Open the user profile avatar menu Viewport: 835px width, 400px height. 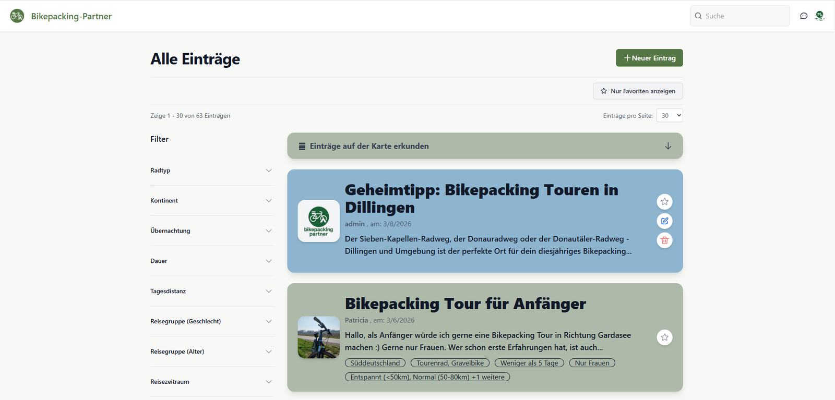[x=820, y=16]
